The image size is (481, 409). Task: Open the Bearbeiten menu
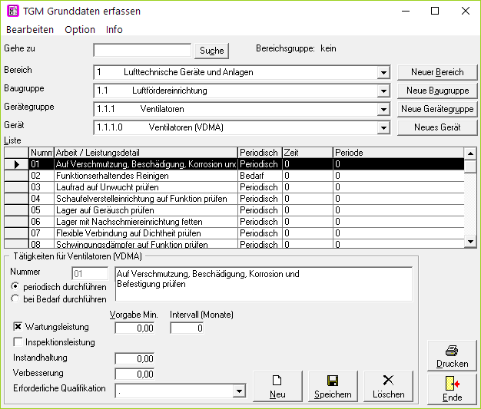pyautogui.click(x=30, y=29)
